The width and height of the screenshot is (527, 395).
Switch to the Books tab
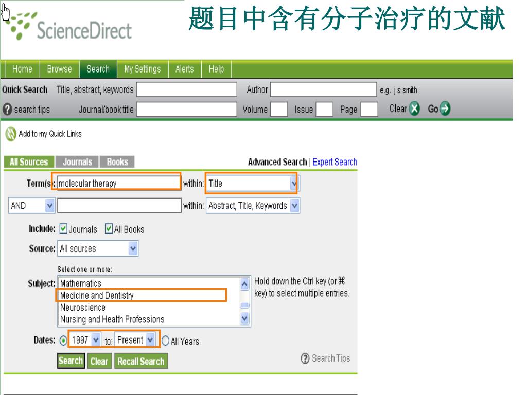[117, 162]
